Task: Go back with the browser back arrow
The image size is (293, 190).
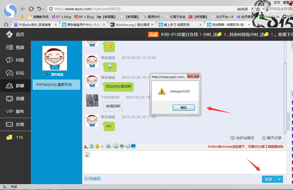Action: point(23,9)
